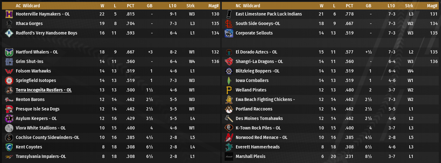
Task: Click the Everett Hammerheads shark logo
Action: pos(229,147)
